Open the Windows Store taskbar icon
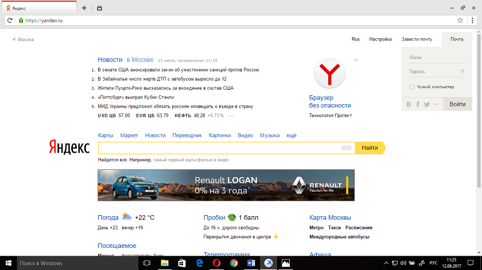 pyautogui.click(x=182, y=263)
